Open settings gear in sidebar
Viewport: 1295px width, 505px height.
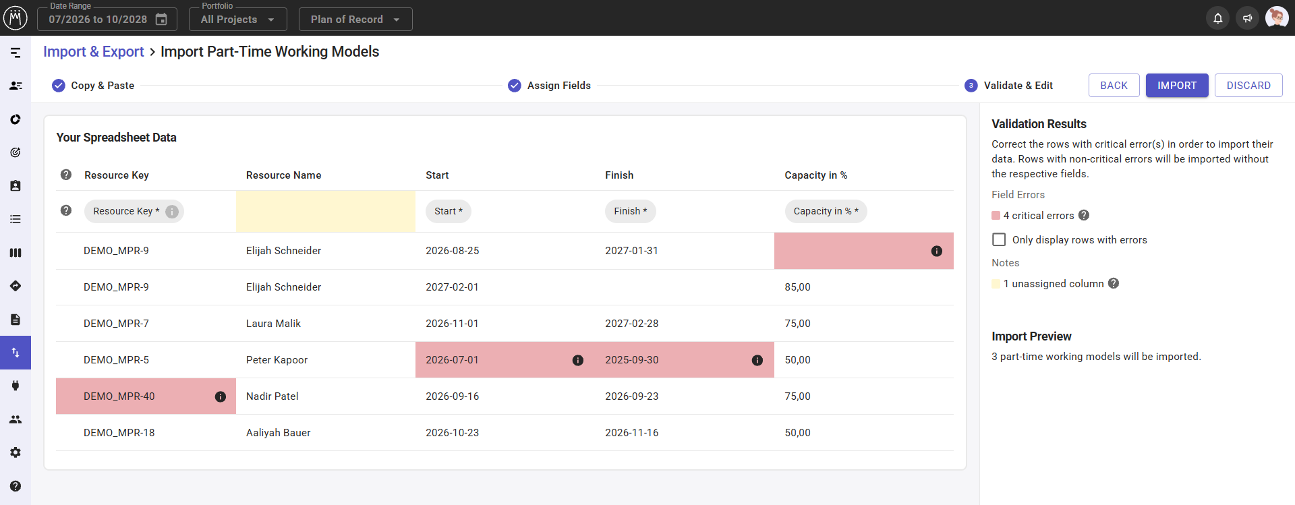coord(16,452)
